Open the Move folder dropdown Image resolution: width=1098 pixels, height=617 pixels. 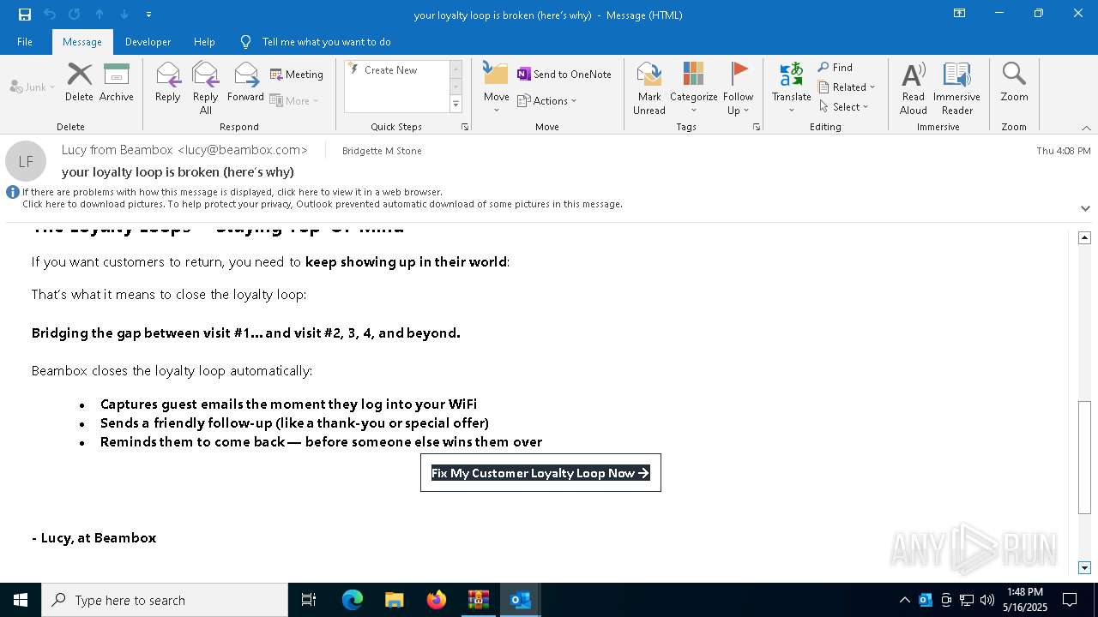[x=496, y=88]
